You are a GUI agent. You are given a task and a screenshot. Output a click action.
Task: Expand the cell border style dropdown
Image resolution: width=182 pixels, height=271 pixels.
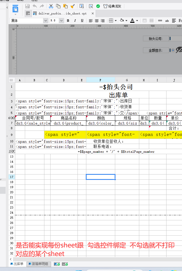115,21
